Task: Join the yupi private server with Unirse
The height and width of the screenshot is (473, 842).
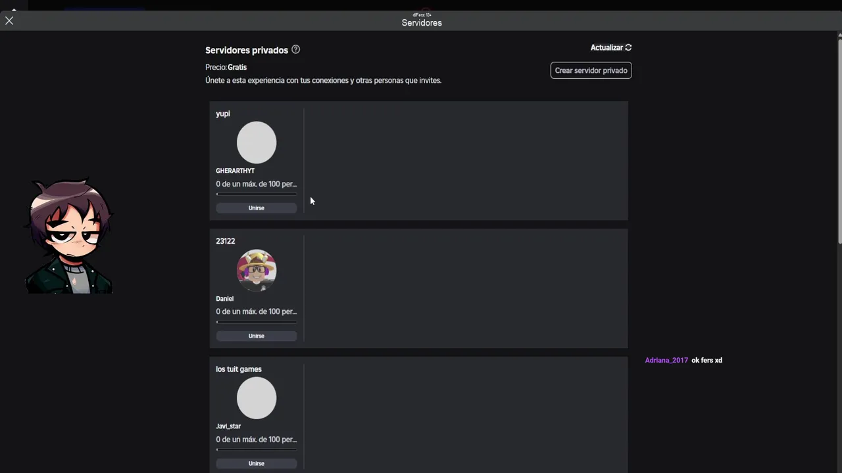Action: point(257,208)
